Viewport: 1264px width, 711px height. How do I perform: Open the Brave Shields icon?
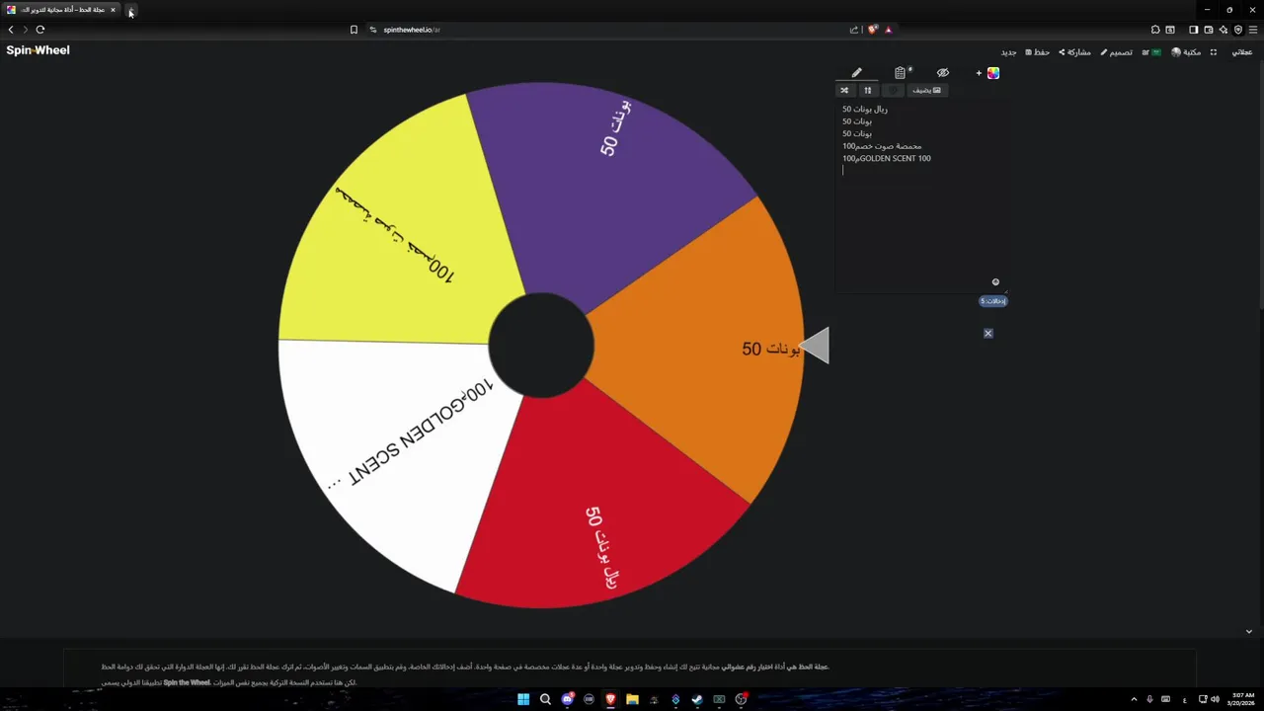[x=872, y=30]
